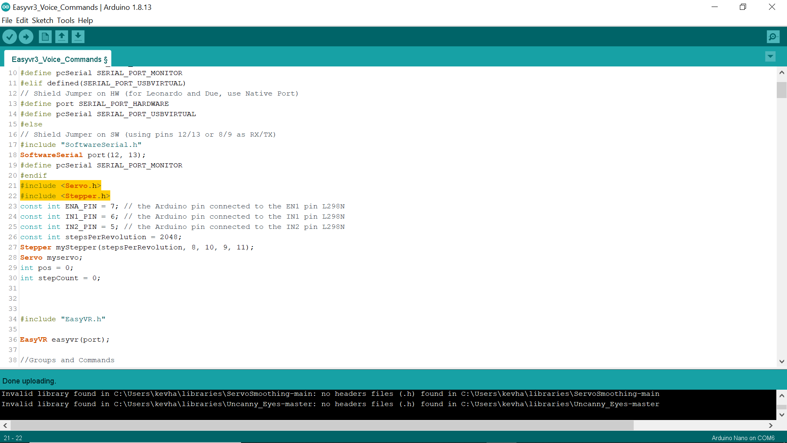Click the editor scrollbar up arrow
This screenshot has height=443, width=787.
pyautogui.click(x=782, y=73)
